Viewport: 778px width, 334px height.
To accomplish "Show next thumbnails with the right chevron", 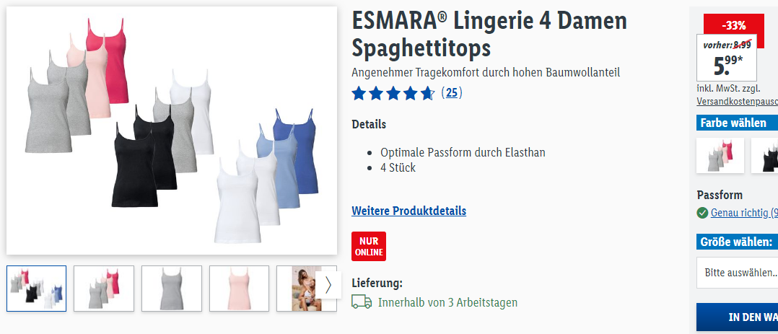I will click(x=328, y=285).
